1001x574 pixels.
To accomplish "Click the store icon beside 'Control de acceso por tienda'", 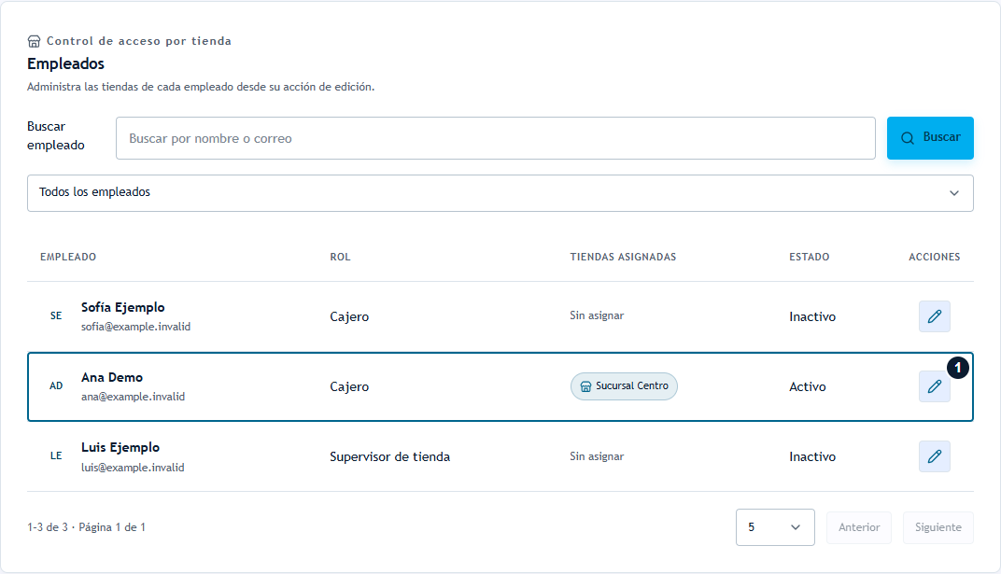I will coord(34,41).
